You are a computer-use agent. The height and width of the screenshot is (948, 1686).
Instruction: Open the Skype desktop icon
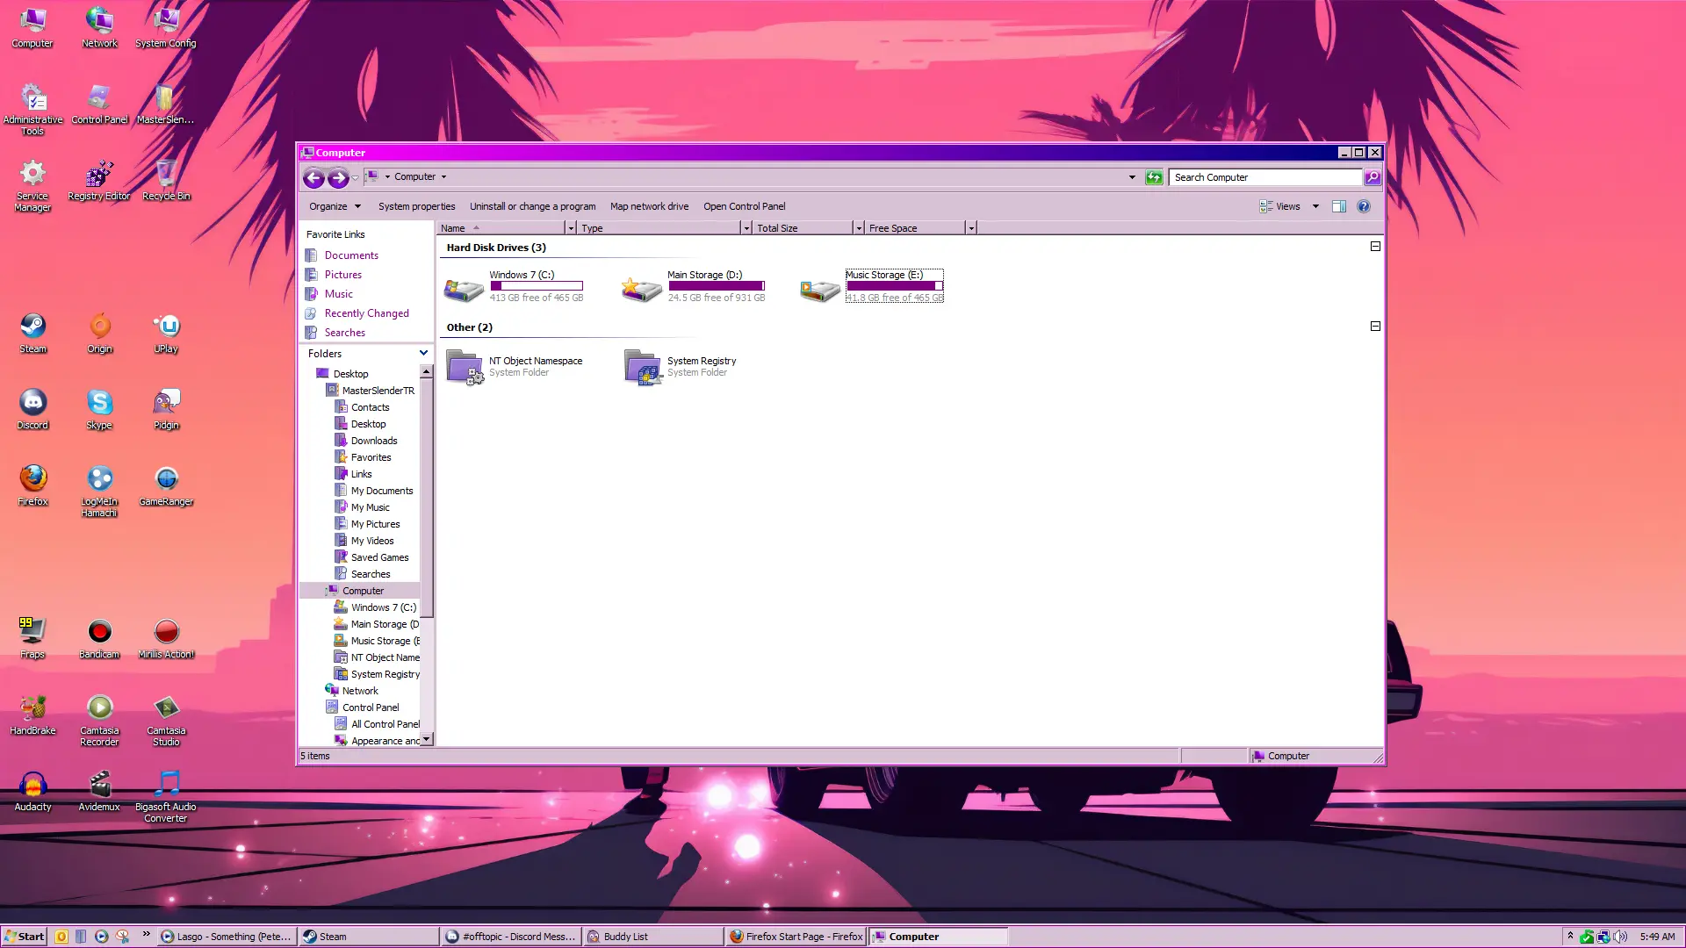coord(100,403)
